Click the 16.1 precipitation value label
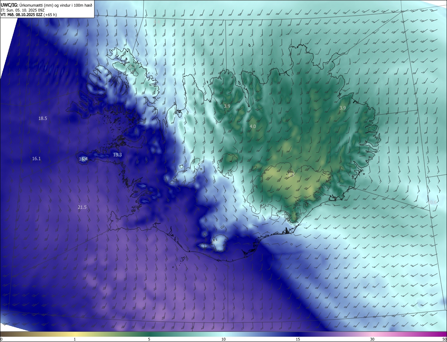The width and height of the screenshot is (447, 342). click(x=36, y=159)
